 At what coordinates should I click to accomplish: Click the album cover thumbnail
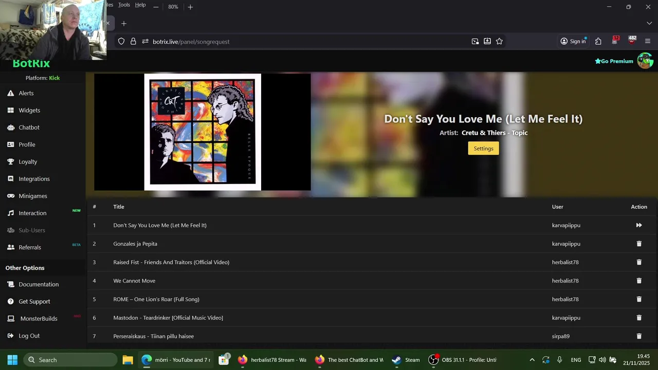point(203,132)
